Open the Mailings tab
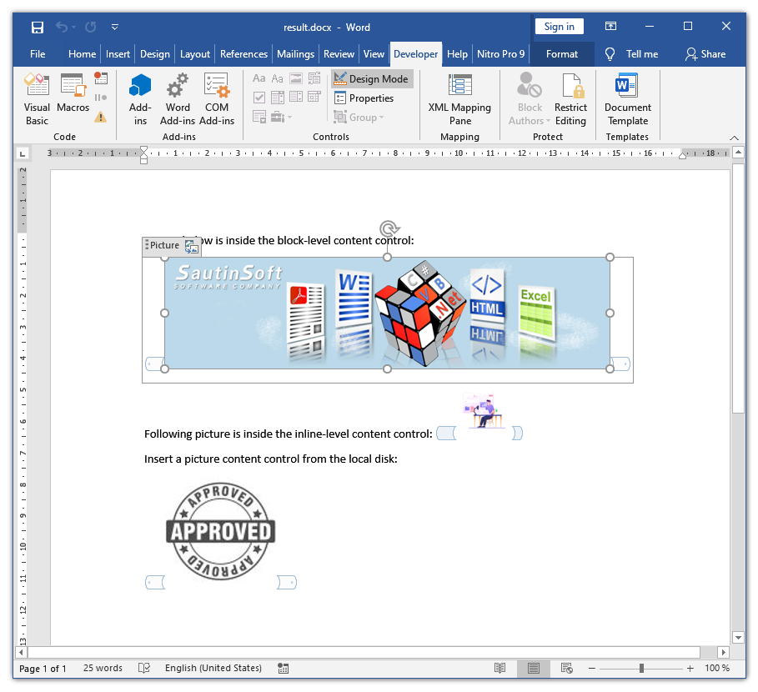 pyautogui.click(x=295, y=54)
